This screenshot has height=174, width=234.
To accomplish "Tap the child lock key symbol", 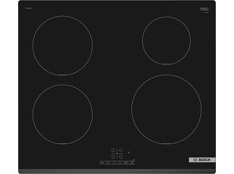I will click(x=108, y=162).
